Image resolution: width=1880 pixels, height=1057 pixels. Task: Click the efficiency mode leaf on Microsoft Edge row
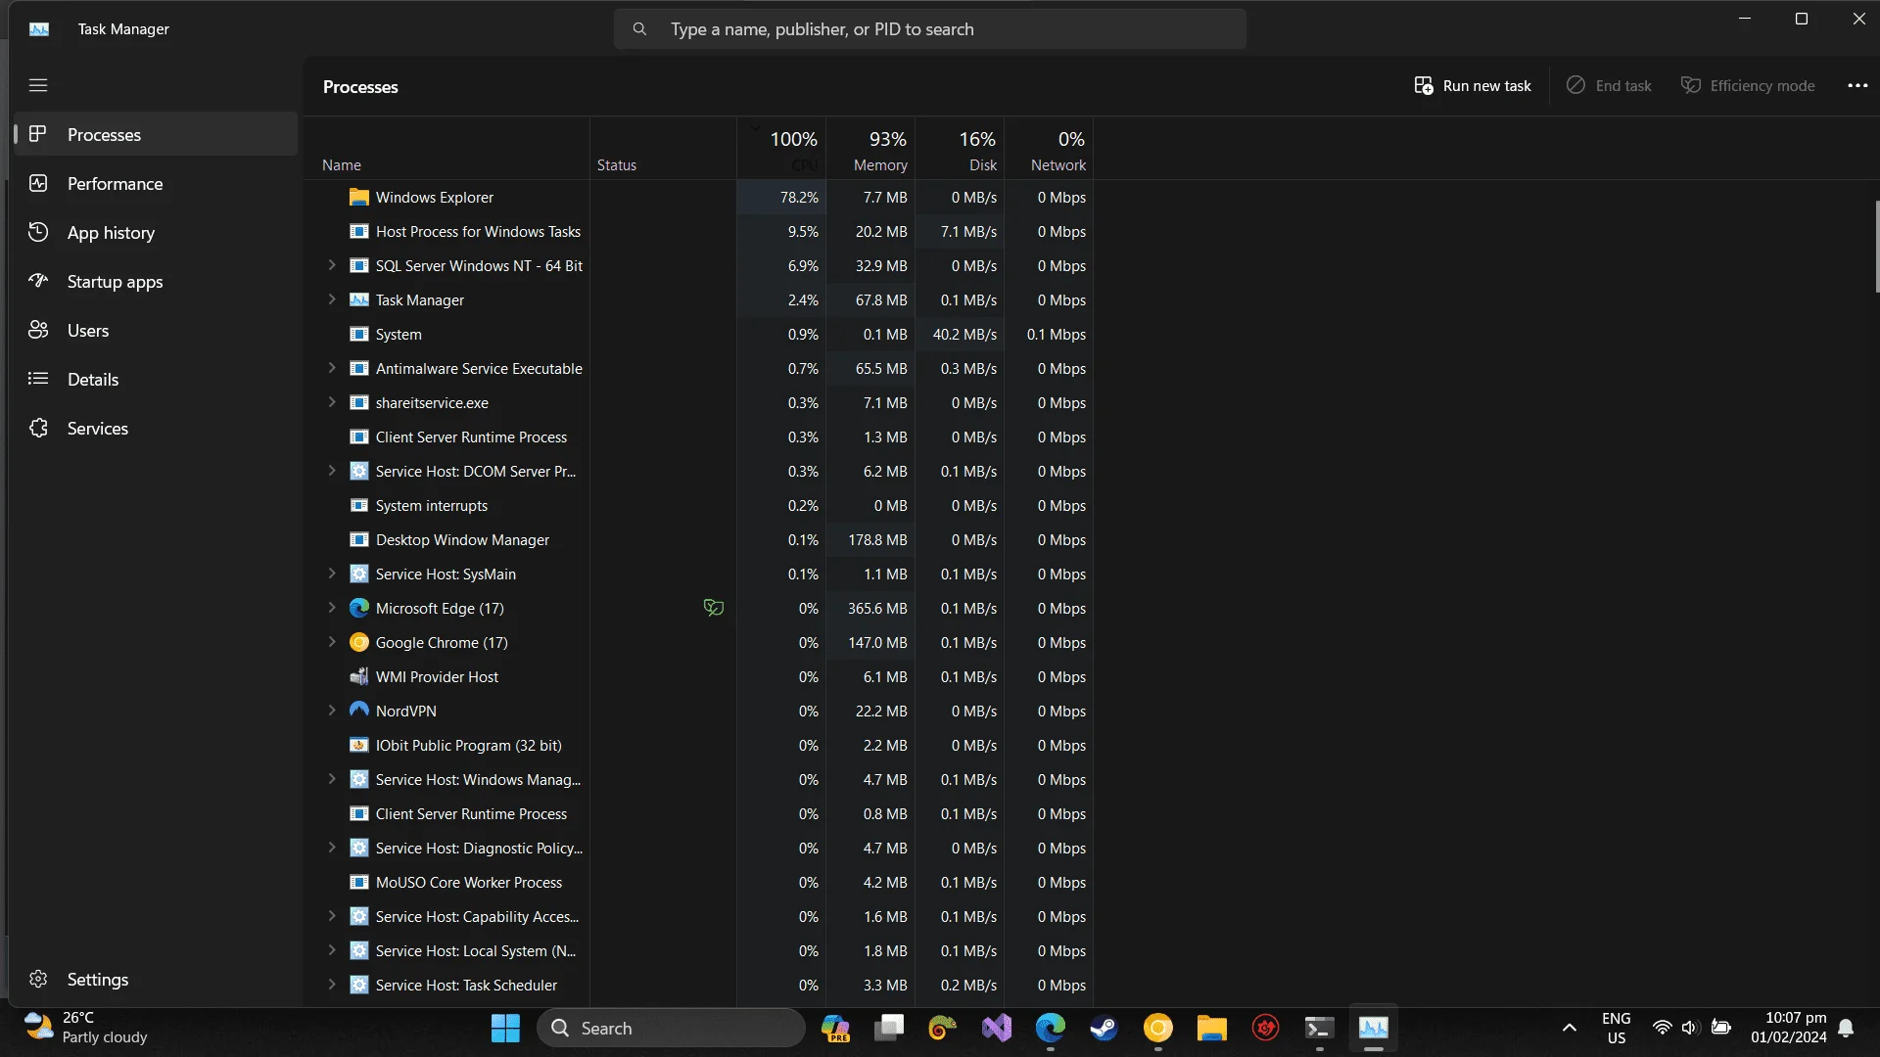[714, 609]
